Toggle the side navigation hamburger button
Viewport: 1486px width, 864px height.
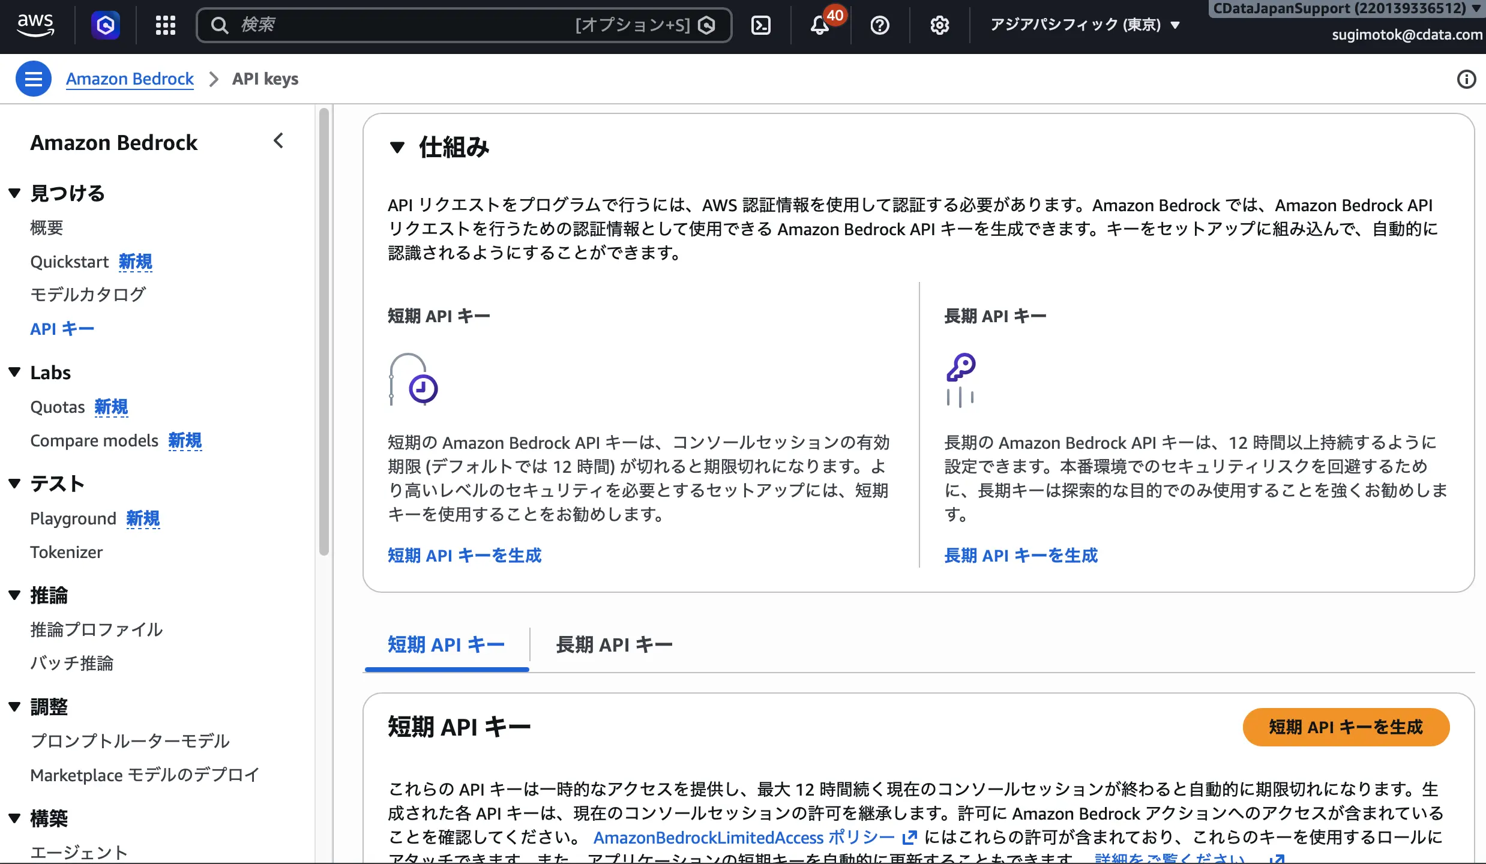point(34,79)
